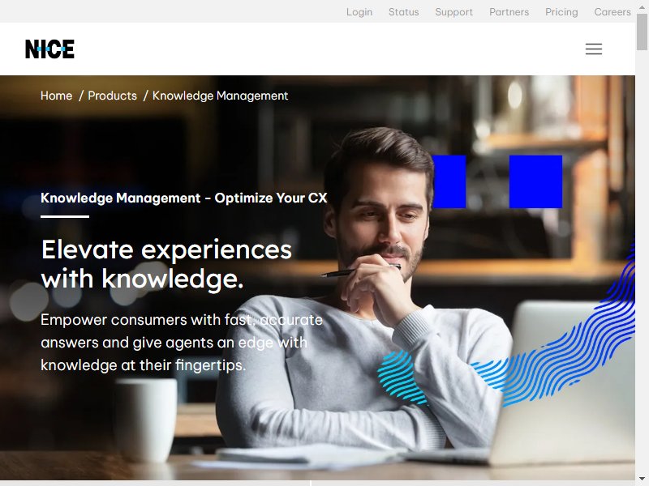Click the NICE logo
The width and height of the screenshot is (649, 486).
tap(49, 49)
